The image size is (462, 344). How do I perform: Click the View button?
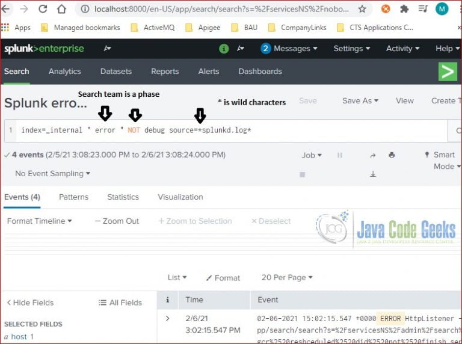[404, 100]
